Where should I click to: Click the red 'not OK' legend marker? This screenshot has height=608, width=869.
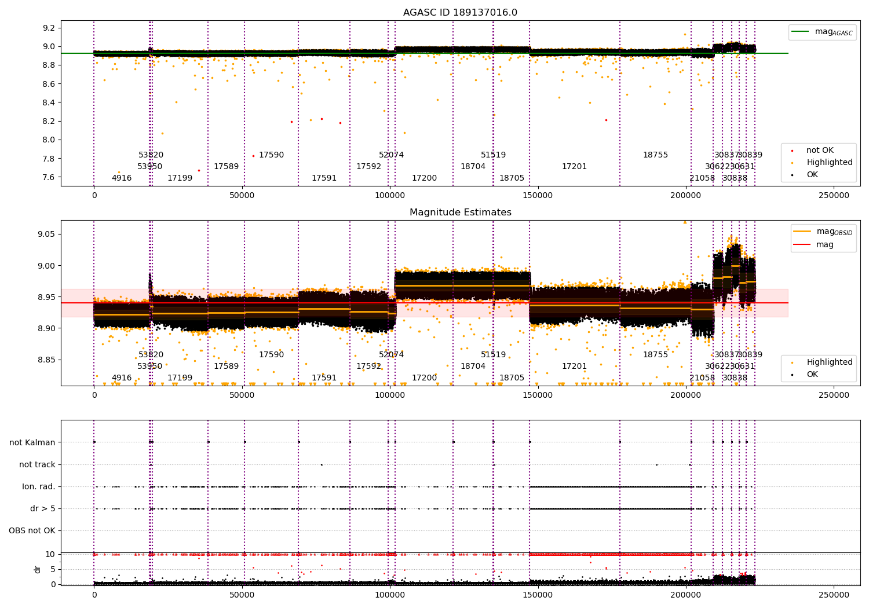[x=792, y=151]
